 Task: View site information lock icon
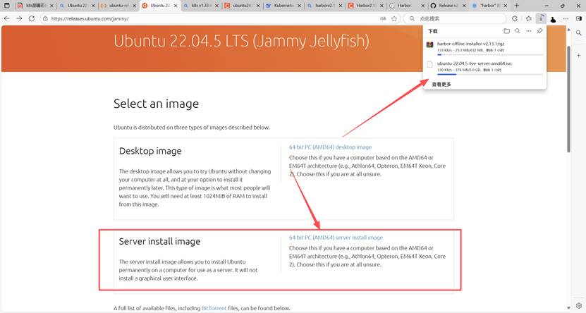pyautogui.click(x=45, y=18)
